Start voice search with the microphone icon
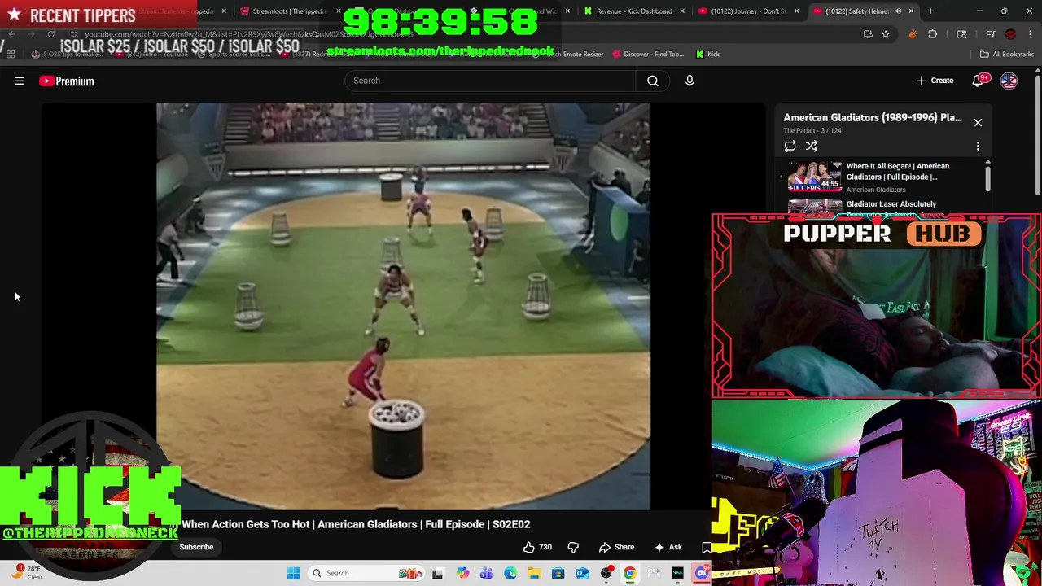 690,81
